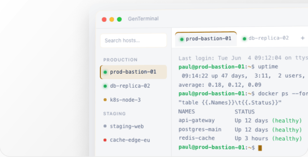
Task: Select prod-bastion-01 host in sidebar
Action: [133, 72]
